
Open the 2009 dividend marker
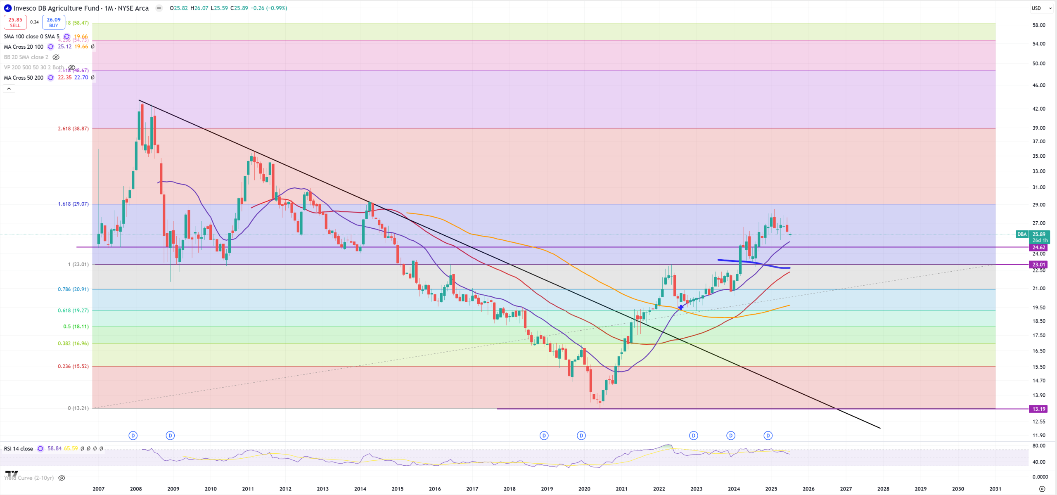click(x=170, y=436)
